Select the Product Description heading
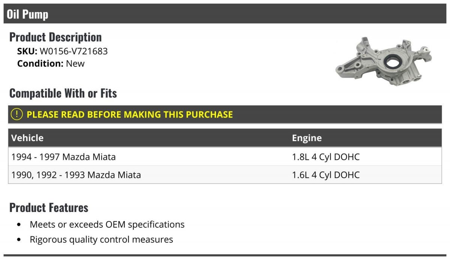This screenshot has width=450, height=260. 55,37
